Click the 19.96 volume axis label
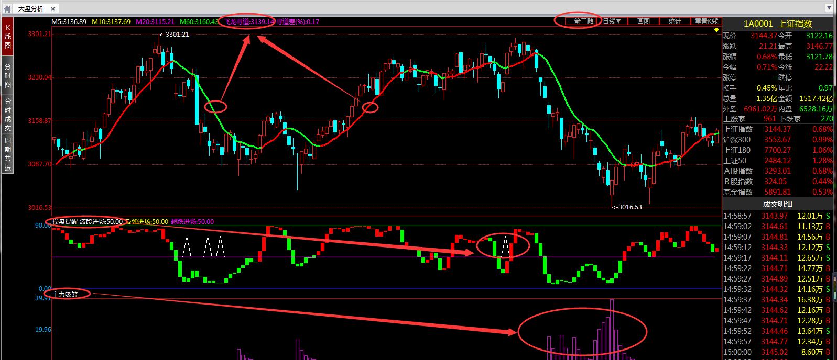The height and width of the screenshot is (360, 837). [x=43, y=330]
